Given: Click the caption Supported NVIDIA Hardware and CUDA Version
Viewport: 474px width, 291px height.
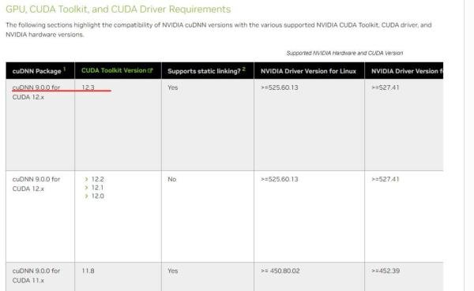Looking at the screenshot, I should [x=344, y=53].
